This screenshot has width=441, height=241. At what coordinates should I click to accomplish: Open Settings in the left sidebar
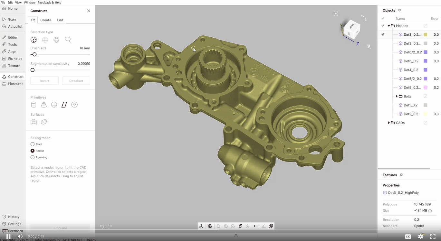12,224
